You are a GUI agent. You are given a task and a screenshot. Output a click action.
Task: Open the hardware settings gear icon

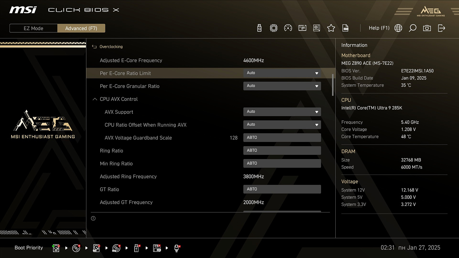click(x=317, y=28)
